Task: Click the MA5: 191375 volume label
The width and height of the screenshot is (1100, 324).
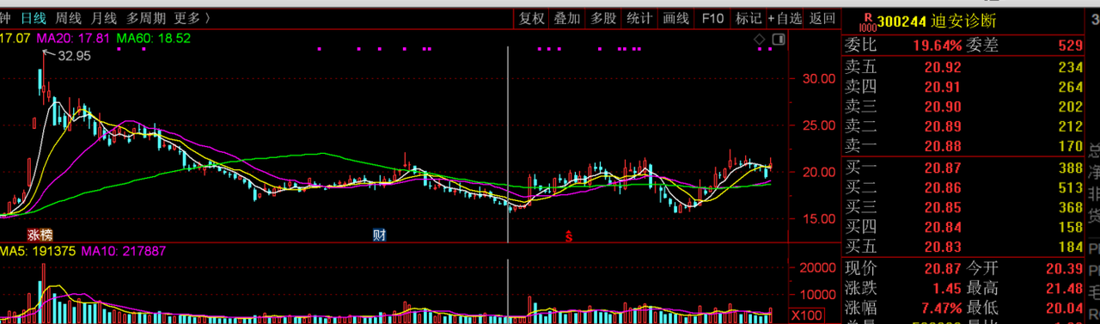Action: tap(39, 252)
